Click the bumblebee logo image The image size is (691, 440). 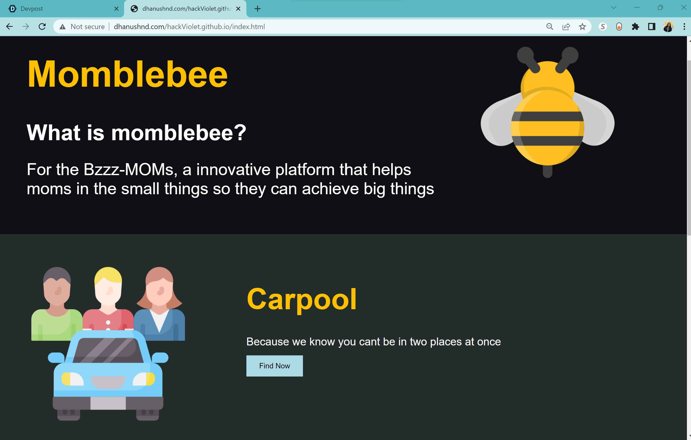click(x=547, y=112)
